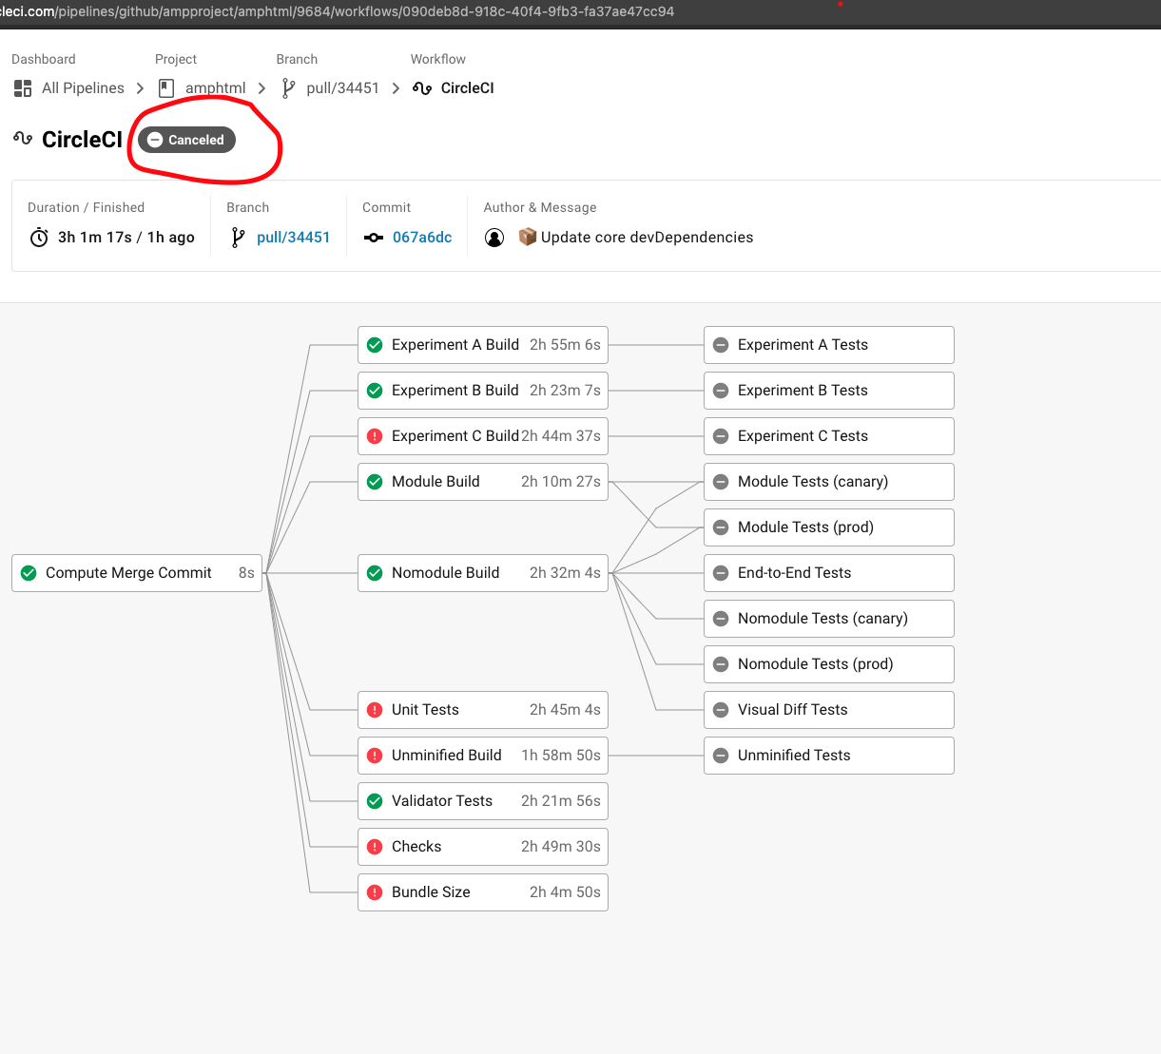The height and width of the screenshot is (1054, 1161).
Task: Open commit 067a6dc link
Action: point(422,238)
